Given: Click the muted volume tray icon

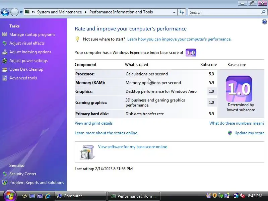Looking at the screenshot, I should pos(242,196).
